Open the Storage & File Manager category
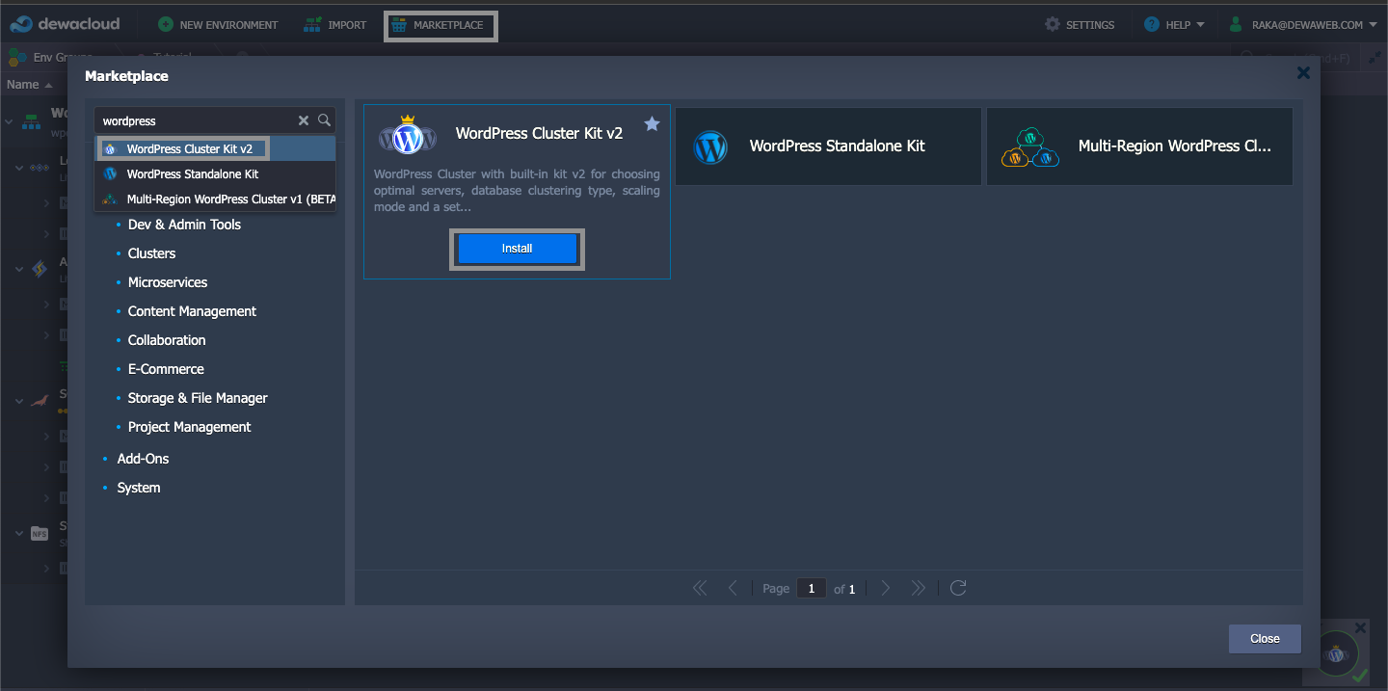 click(198, 398)
